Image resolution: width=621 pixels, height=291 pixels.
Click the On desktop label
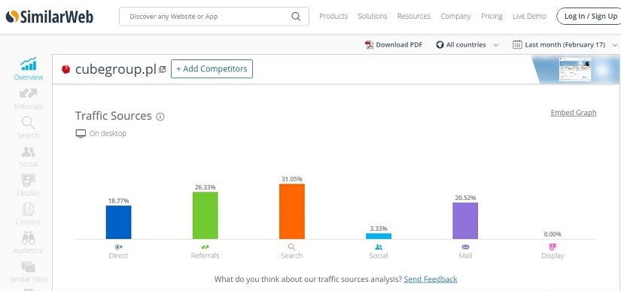coord(108,134)
